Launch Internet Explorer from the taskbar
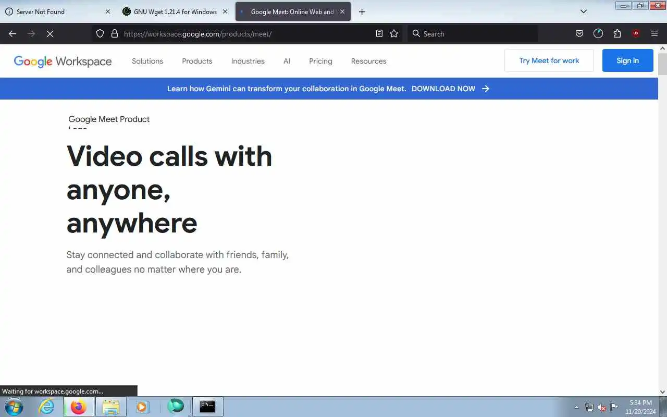This screenshot has width=667, height=417. [x=47, y=407]
